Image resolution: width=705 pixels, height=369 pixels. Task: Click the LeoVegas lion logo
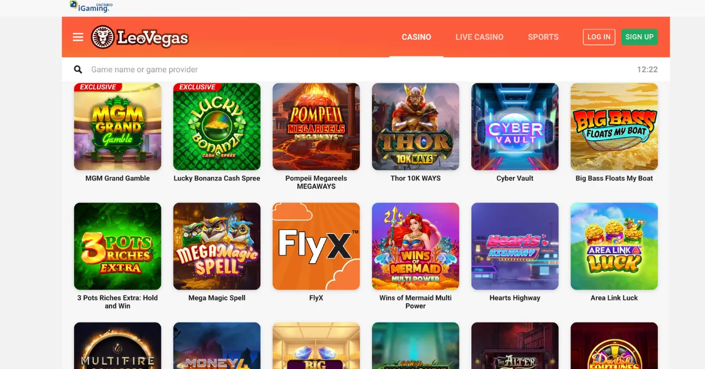[140, 37]
